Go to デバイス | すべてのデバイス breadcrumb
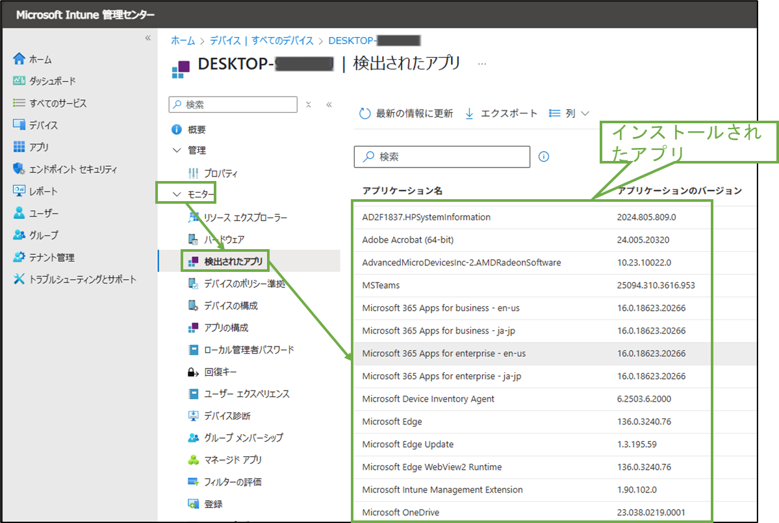This screenshot has width=779, height=523. pos(262,40)
